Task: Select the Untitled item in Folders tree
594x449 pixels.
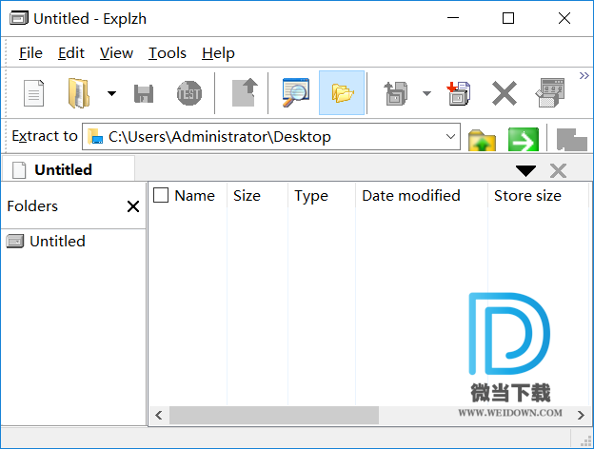Action: (x=57, y=242)
